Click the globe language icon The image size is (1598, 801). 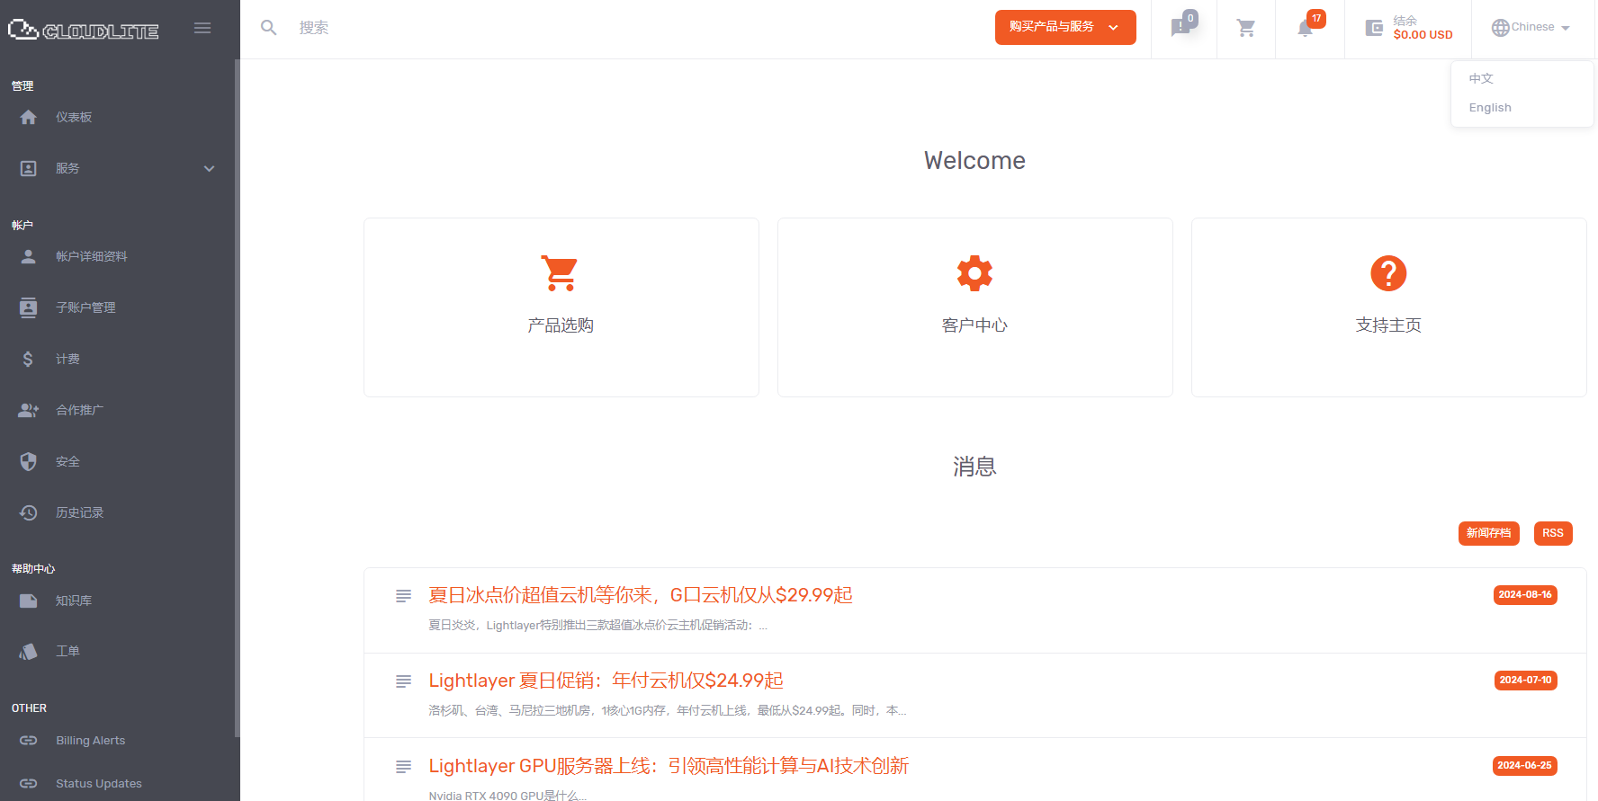point(1500,28)
